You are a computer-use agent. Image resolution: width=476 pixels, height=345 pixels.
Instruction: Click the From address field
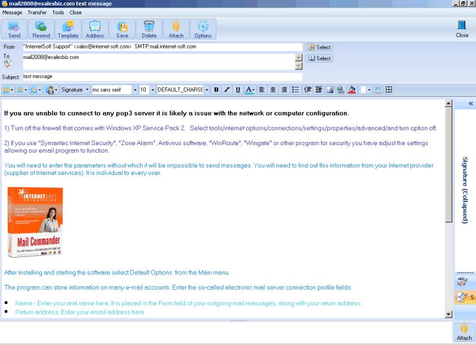tap(162, 47)
